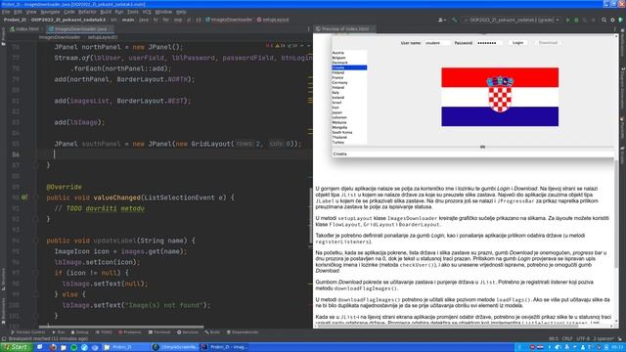The width and height of the screenshot is (626, 352).
Task: Open the Bookmarks side tool window tab
Action: point(3,311)
